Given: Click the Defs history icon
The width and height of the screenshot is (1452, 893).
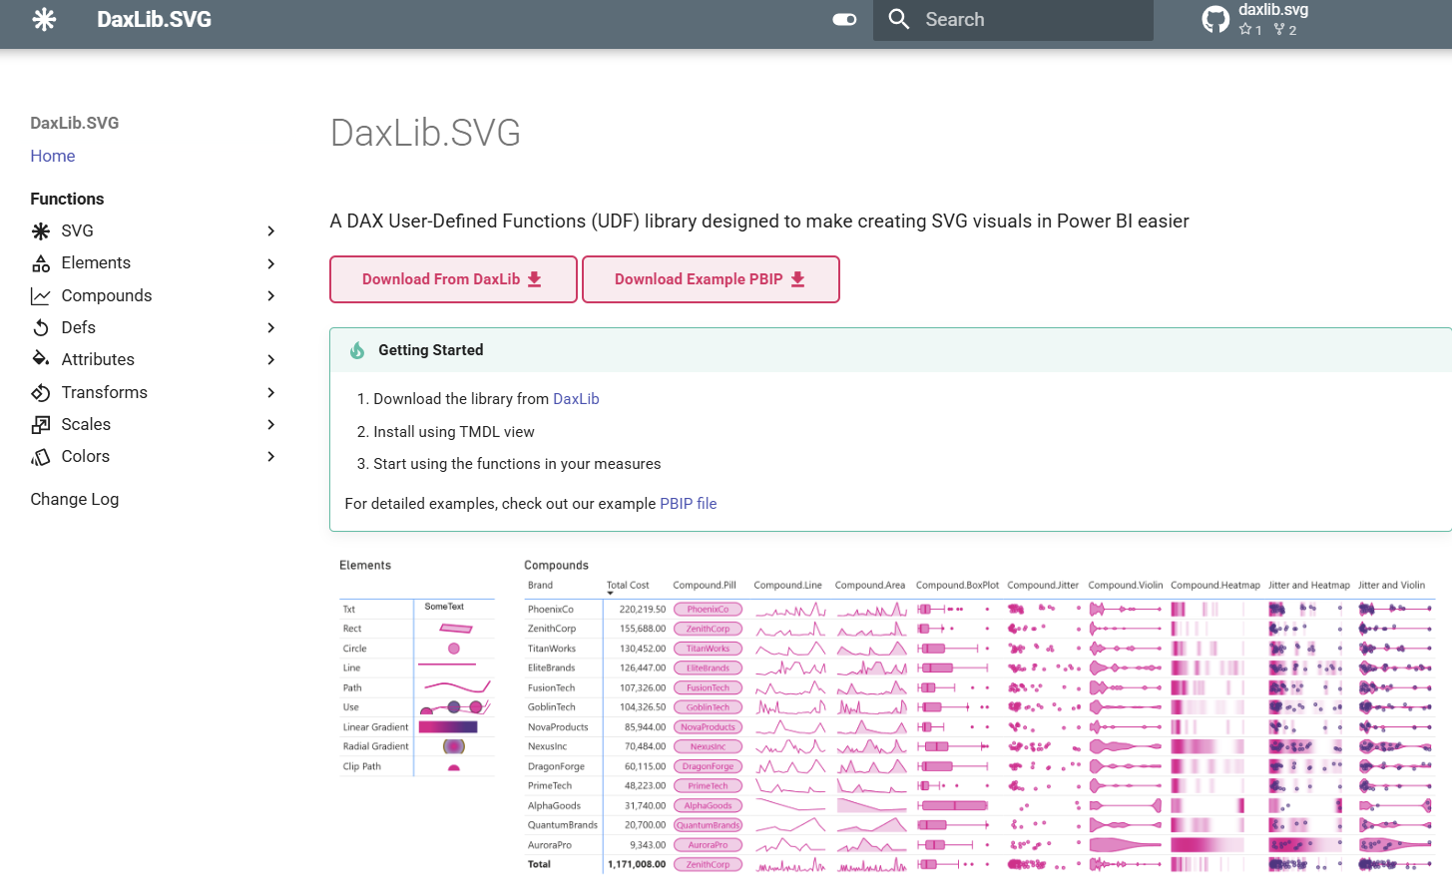Looking at the screenshot, I should coord(40,326).
